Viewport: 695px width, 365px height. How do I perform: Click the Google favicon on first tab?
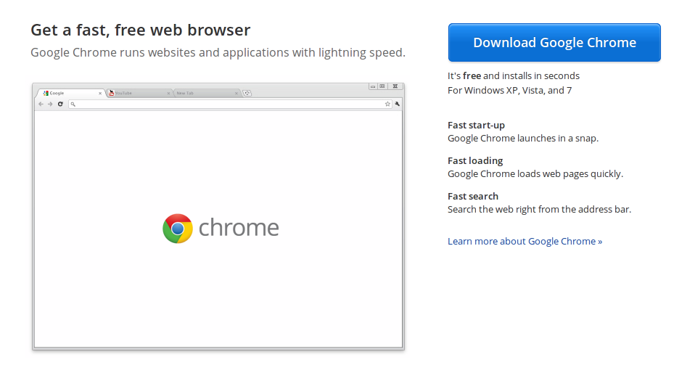click(x=46, y=93)
